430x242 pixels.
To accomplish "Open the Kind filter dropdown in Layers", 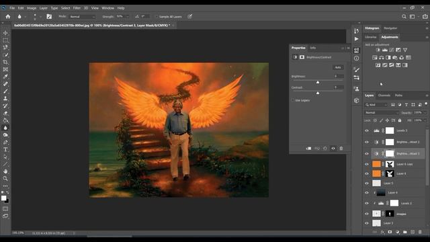I will pyautogui.click(x=376, y=105).
